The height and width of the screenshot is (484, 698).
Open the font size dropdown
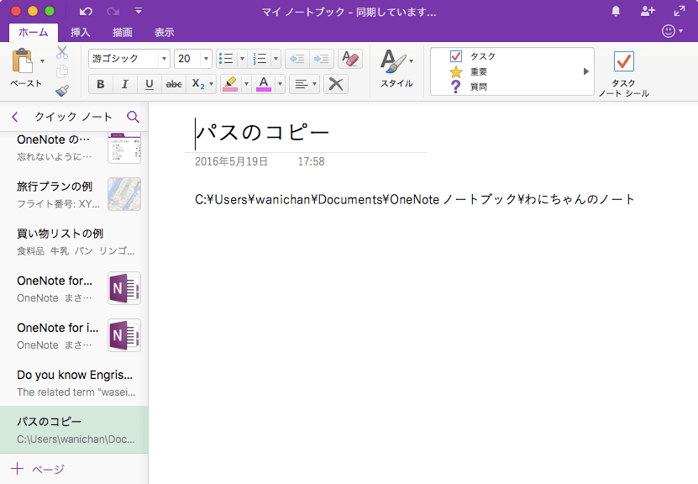click(x=206, y=58)
